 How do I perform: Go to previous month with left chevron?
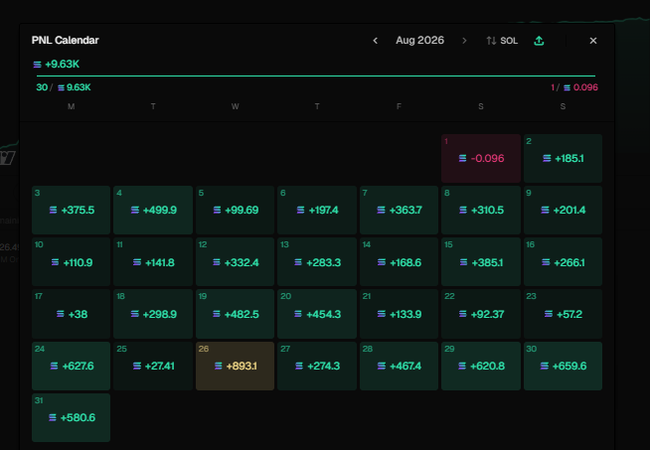point(375,41)
